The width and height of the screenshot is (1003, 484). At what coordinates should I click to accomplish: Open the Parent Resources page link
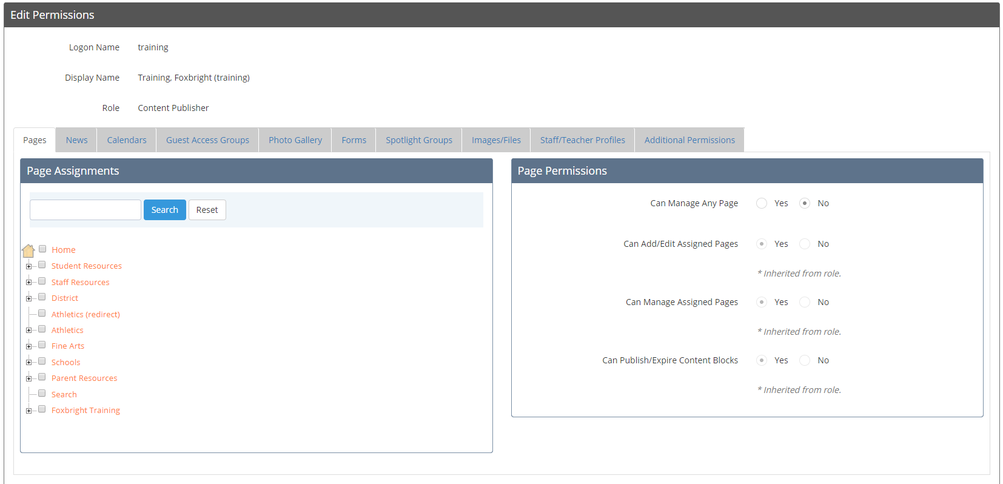[x=84, y=378]
